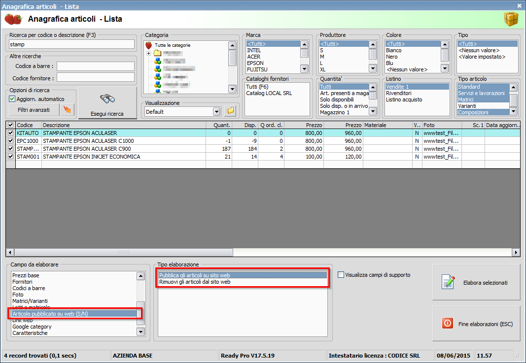
Task: Select Articolo pubblicato su web (S/N)
Action: pos(74,314)
